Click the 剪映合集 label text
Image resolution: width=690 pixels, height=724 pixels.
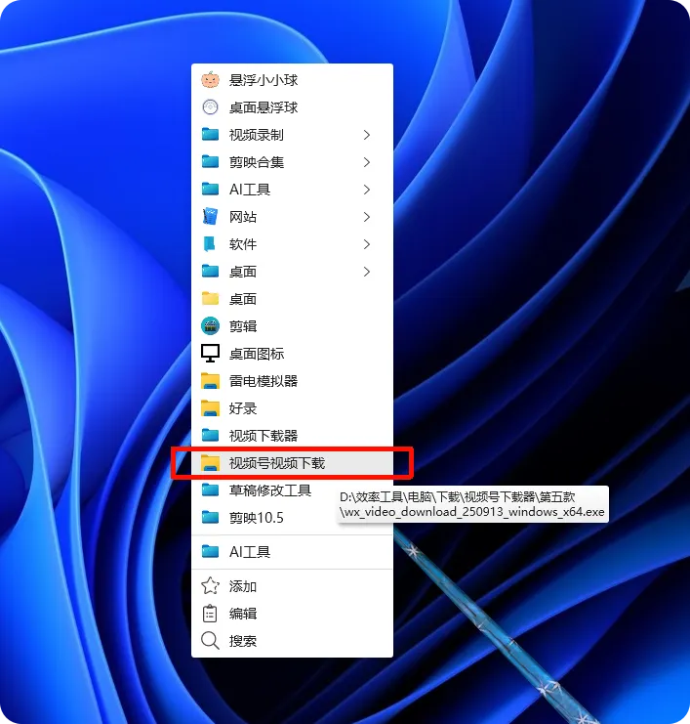click(x=257, y=161)
